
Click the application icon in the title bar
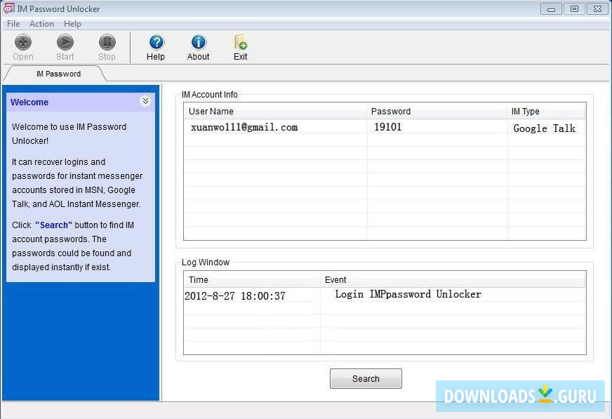coord(9,8)
